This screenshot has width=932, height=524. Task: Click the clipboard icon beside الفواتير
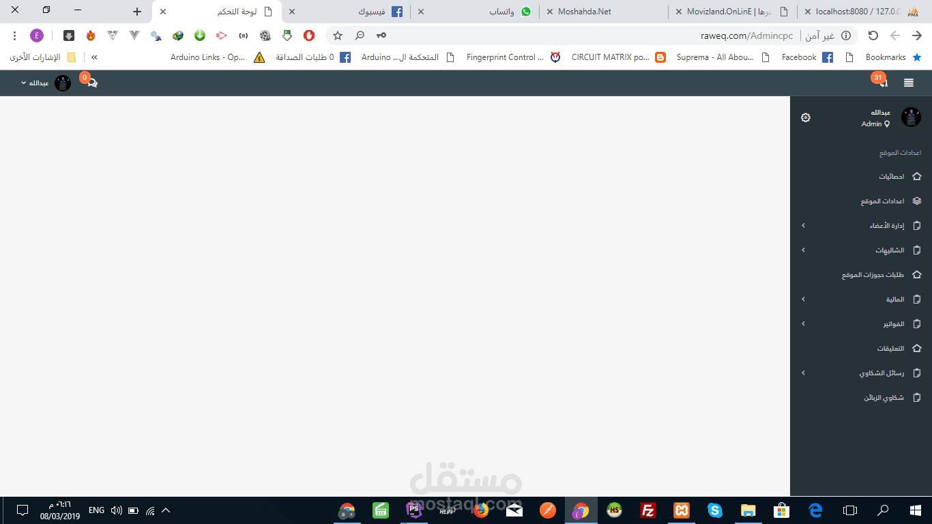tap(916, 324)
